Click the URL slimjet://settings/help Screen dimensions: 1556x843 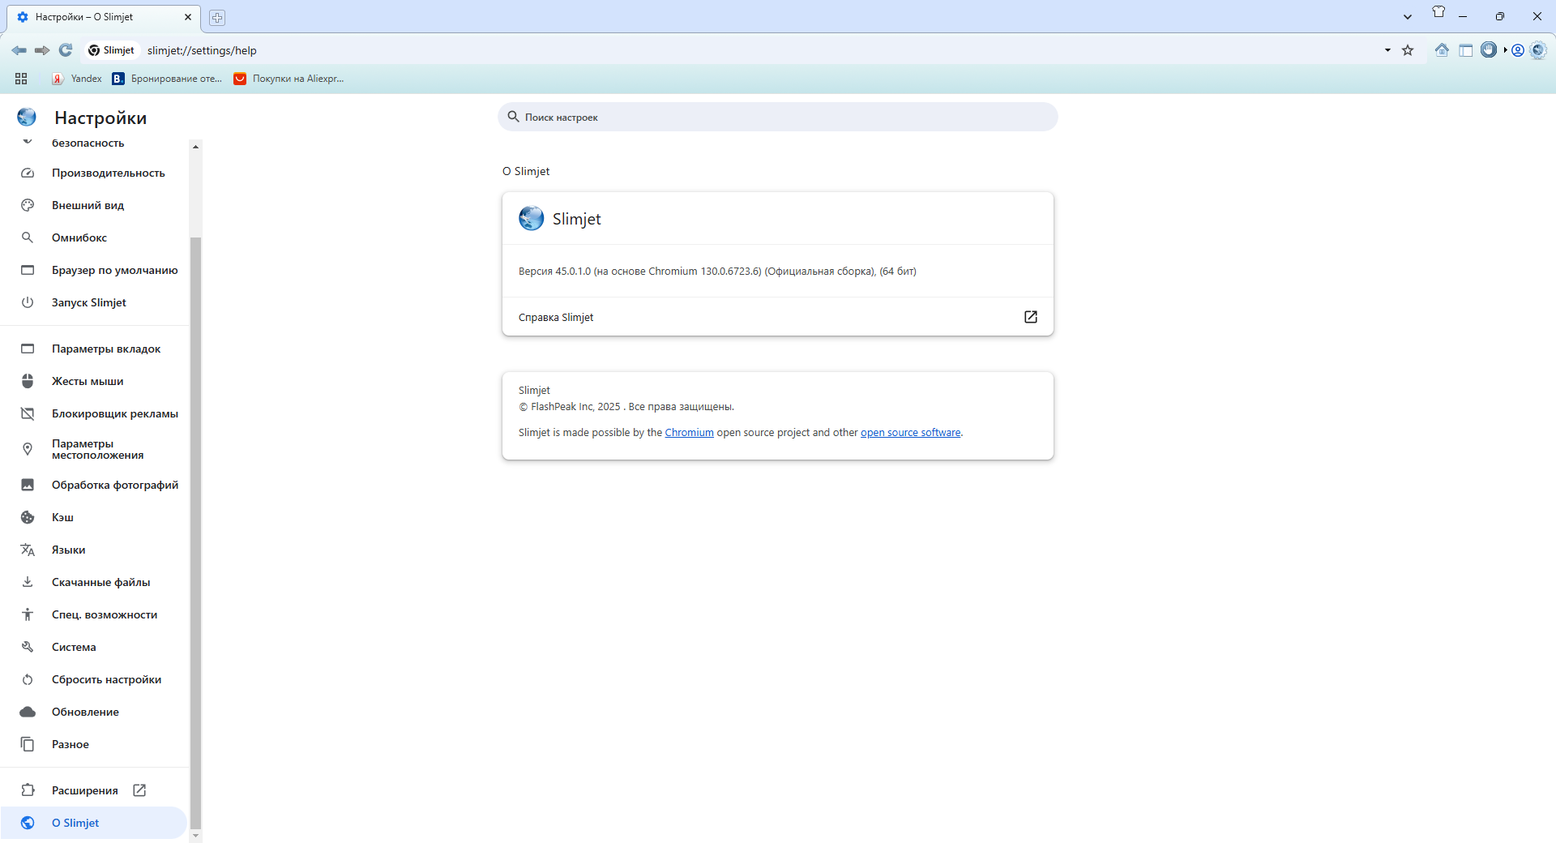click(x=202, y=50)
